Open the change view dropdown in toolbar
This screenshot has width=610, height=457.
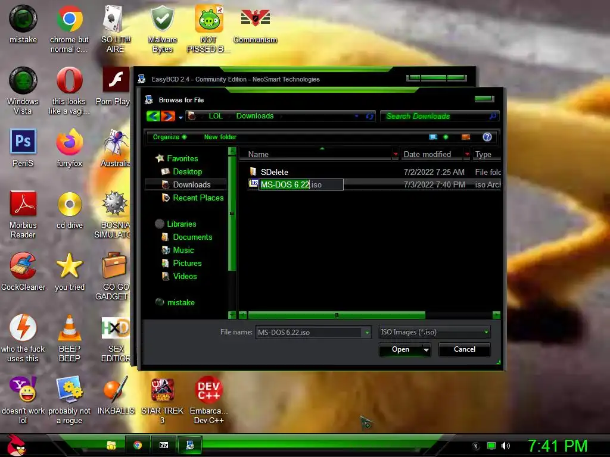[446, 137]
